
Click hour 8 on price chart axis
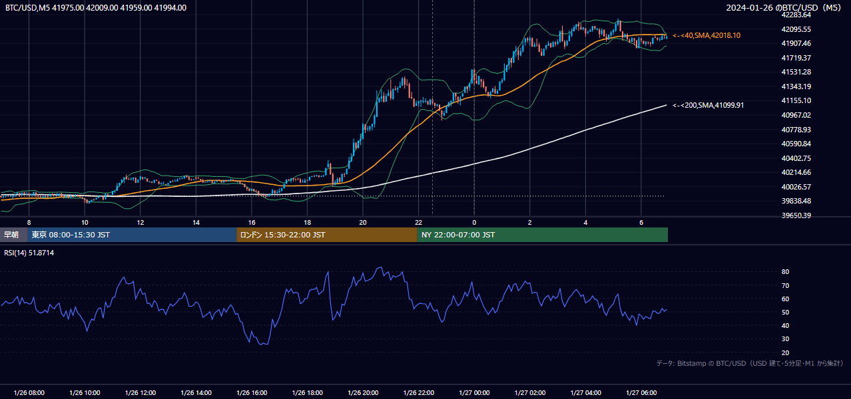tap(29, 222)
